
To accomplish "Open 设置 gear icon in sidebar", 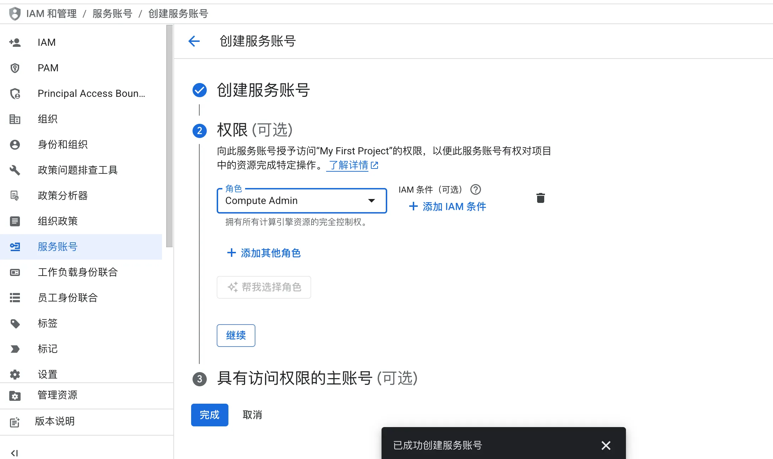I will point(47,374).
